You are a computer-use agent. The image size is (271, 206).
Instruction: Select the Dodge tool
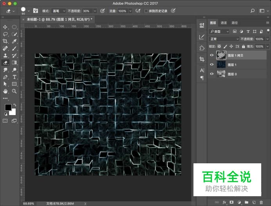point(14,70)
